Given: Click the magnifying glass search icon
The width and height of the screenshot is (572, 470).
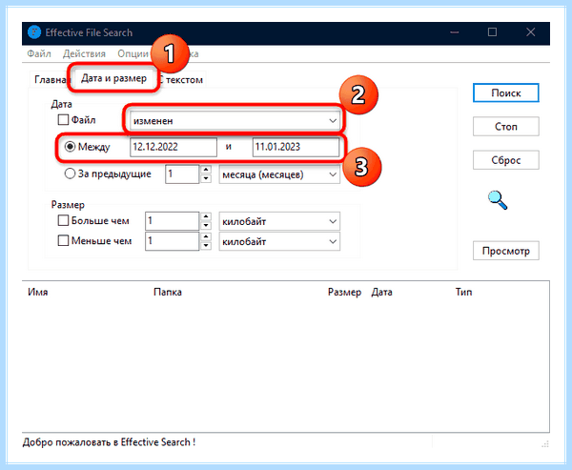Looking at the screenshot, I should [x=498, y=200].
